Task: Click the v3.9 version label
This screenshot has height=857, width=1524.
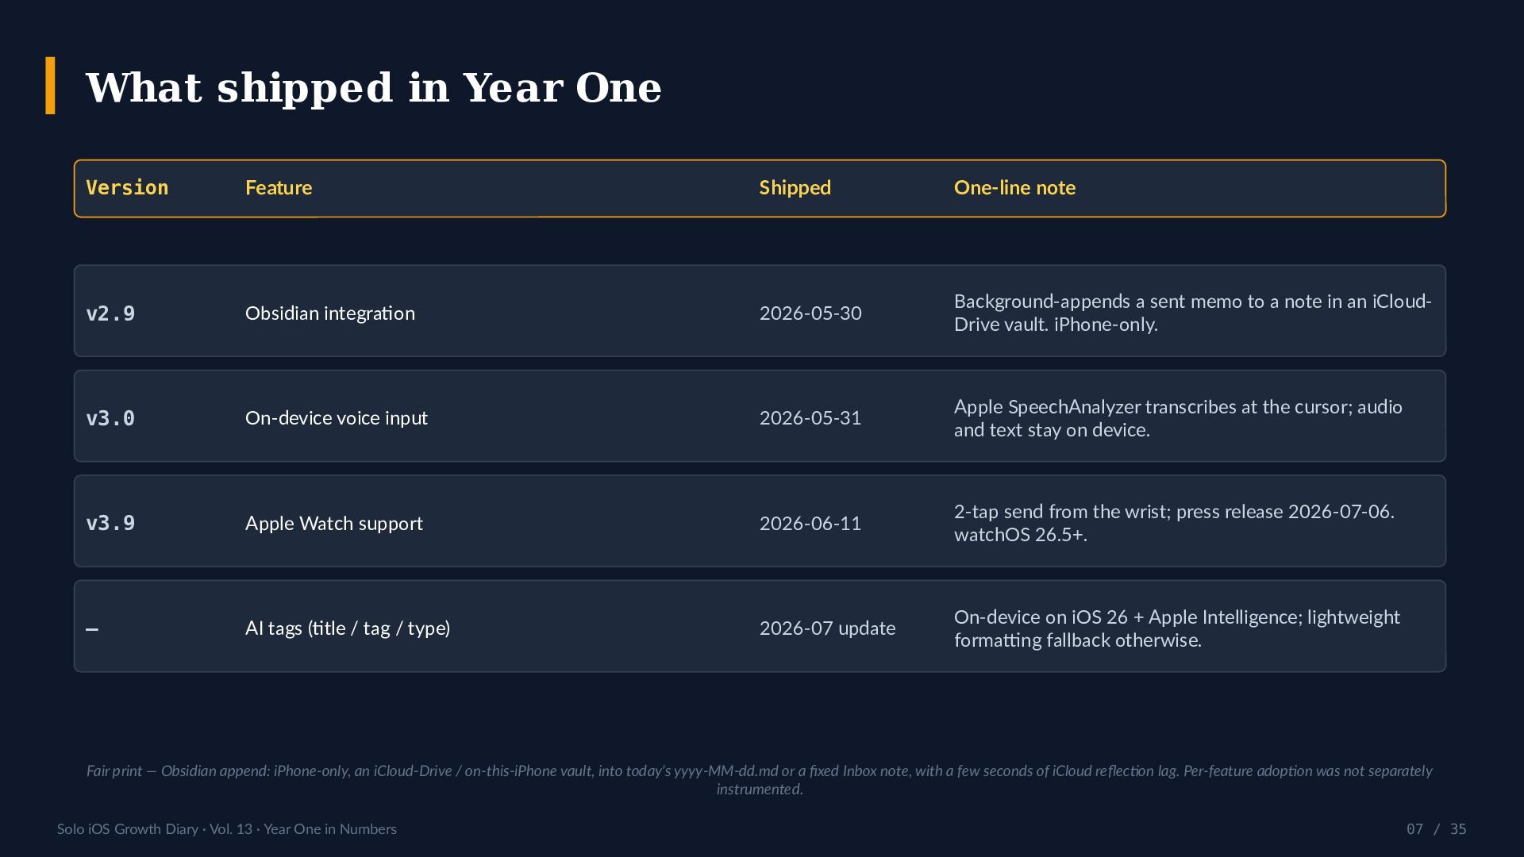Action: point(110,524)
